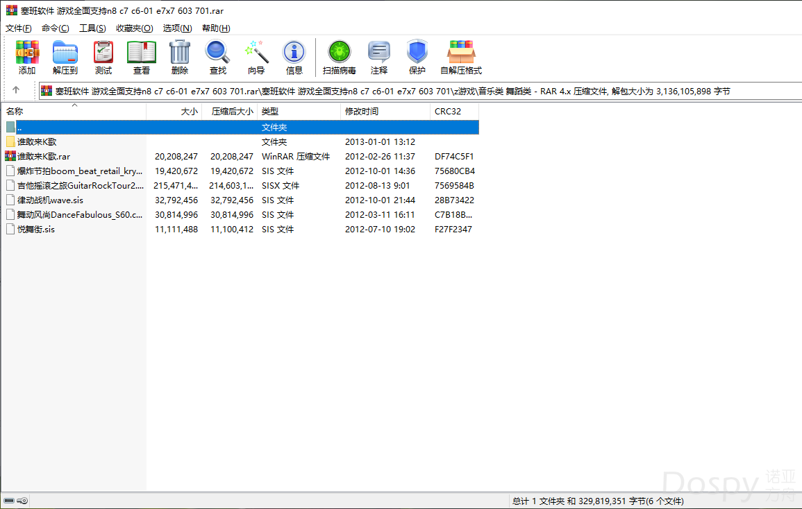This screenshot has height=509, width=802.
Task: Open the 查找 (Find) magnifier tool
Action: (218, 57)
